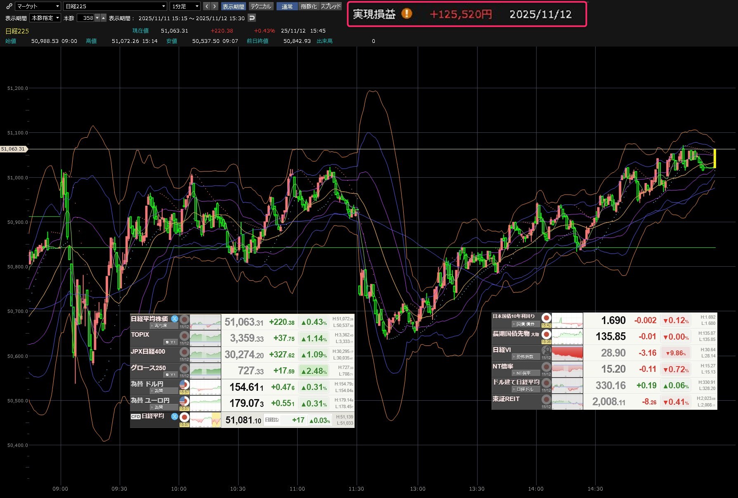Image resolution: width=738 pixels, height=498 pixels.
Task: Click the 恐怖指数 link under 日経VI
Action: 524,357
